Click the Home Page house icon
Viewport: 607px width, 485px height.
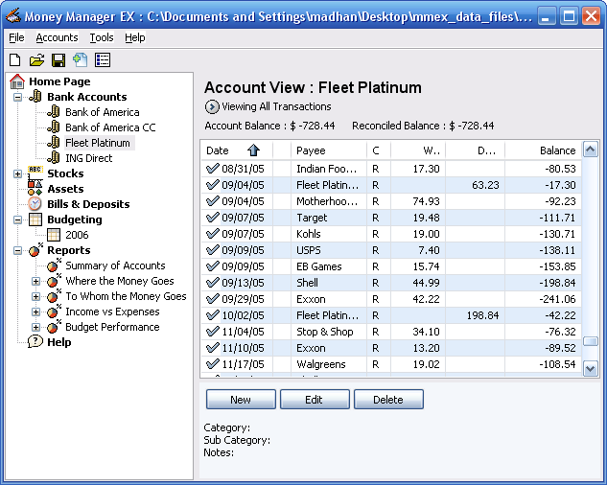pyautogui.click(x=18, y=82)
